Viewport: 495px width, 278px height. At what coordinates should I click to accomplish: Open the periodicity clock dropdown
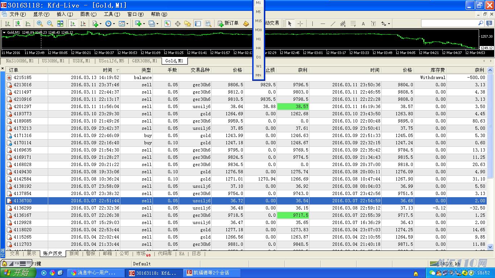[109, 24]
